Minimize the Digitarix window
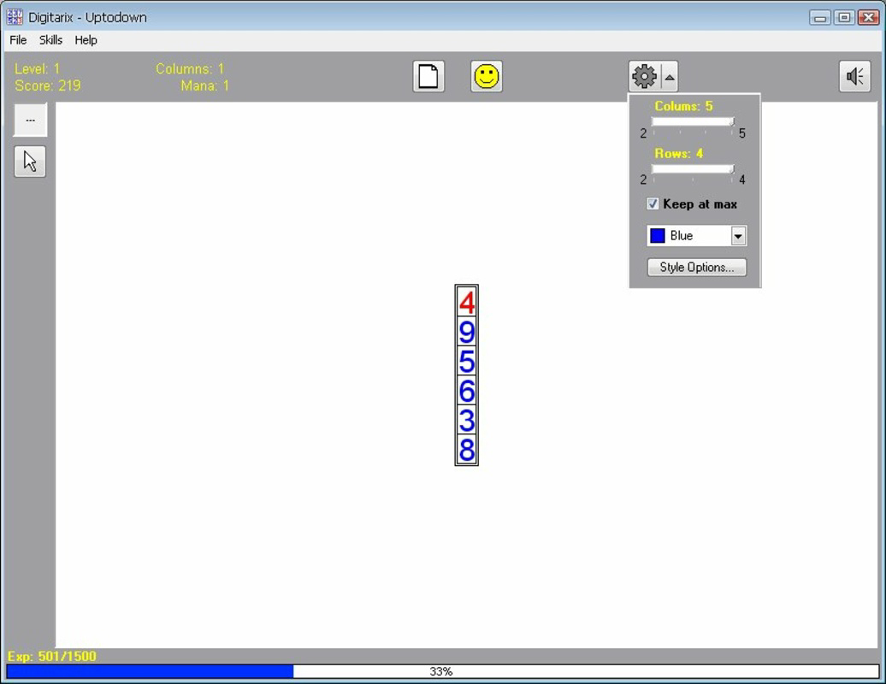This screenshot has width=886, height=684. pyautogui.click(x=820, y=17)
